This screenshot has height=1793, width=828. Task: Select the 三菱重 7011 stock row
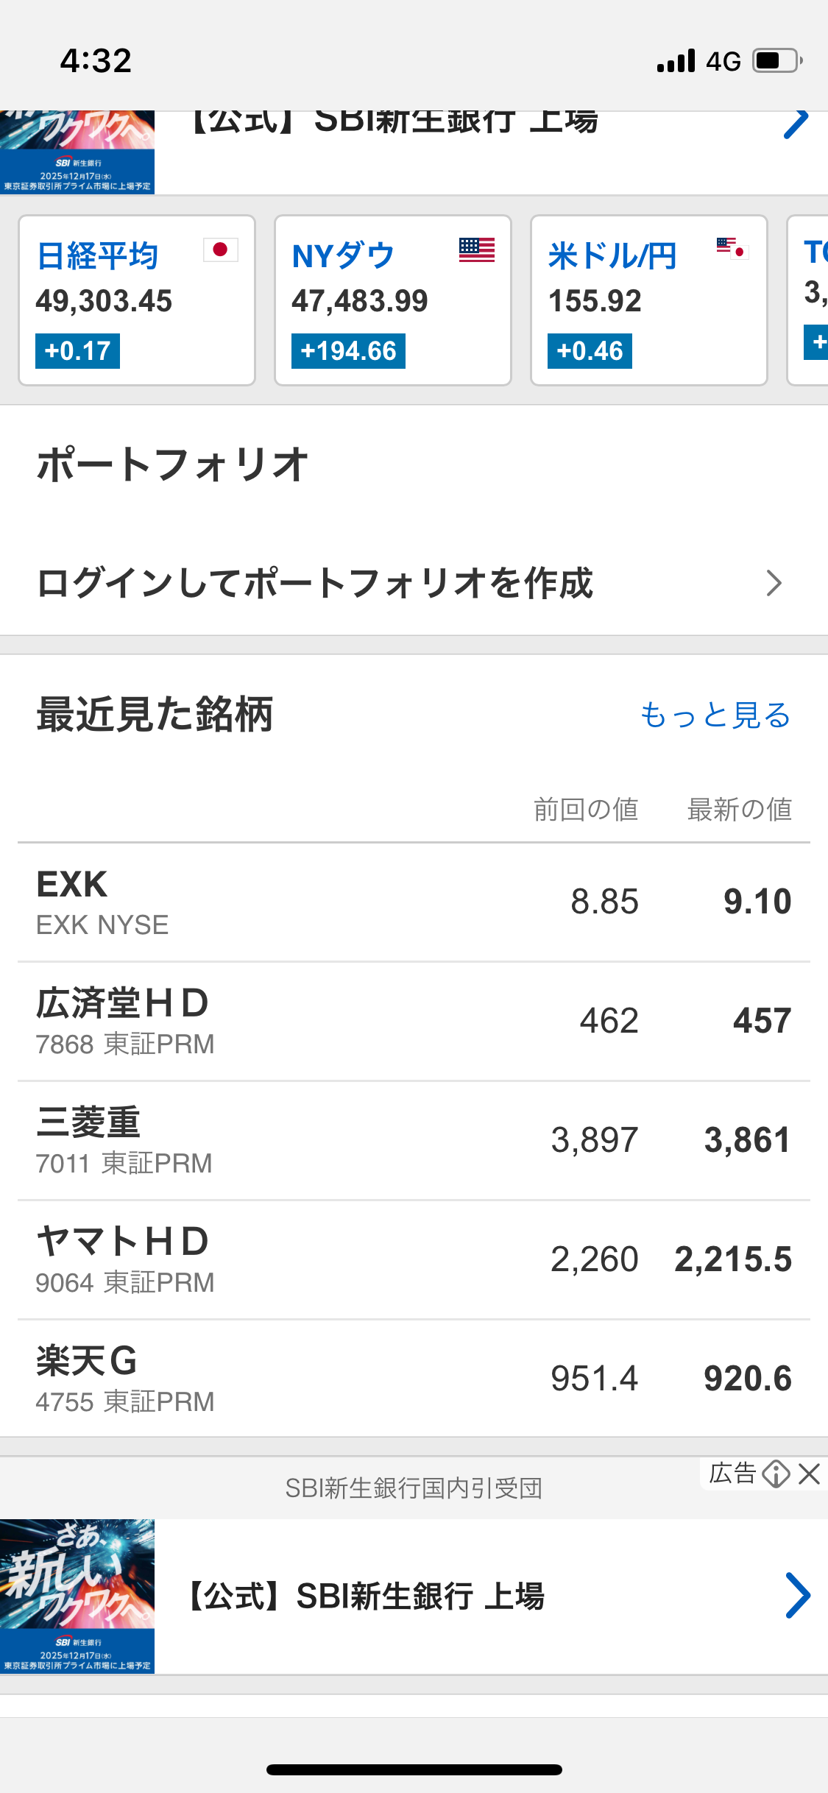(x=414, y=1141)
